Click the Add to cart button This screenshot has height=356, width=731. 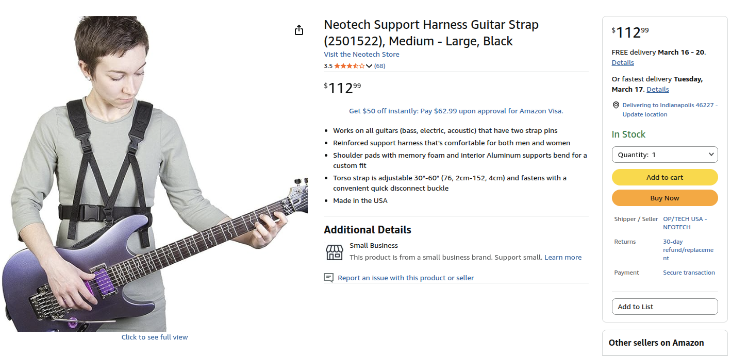(x=664, y=177)
